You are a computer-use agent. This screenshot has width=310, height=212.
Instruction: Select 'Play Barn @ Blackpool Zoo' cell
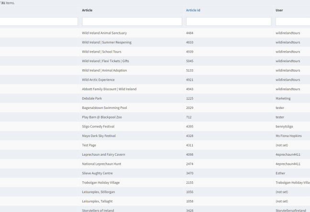[x=102, y=117]
